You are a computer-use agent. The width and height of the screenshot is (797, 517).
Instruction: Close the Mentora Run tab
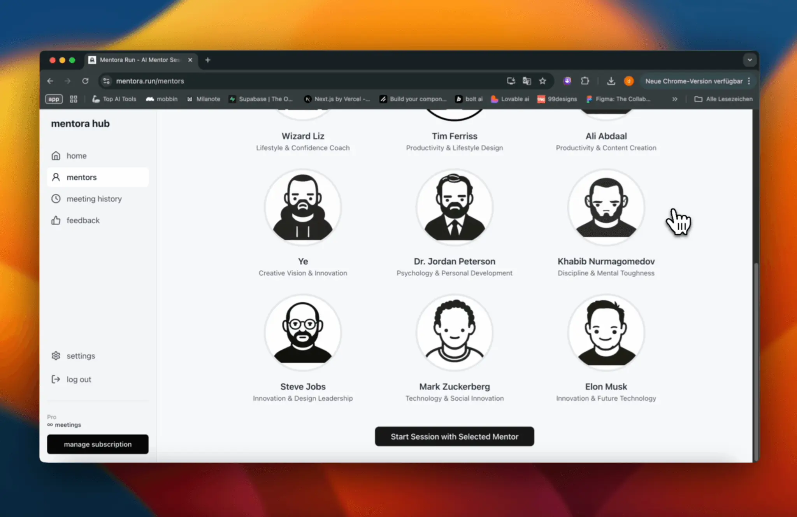pos(190,60)
